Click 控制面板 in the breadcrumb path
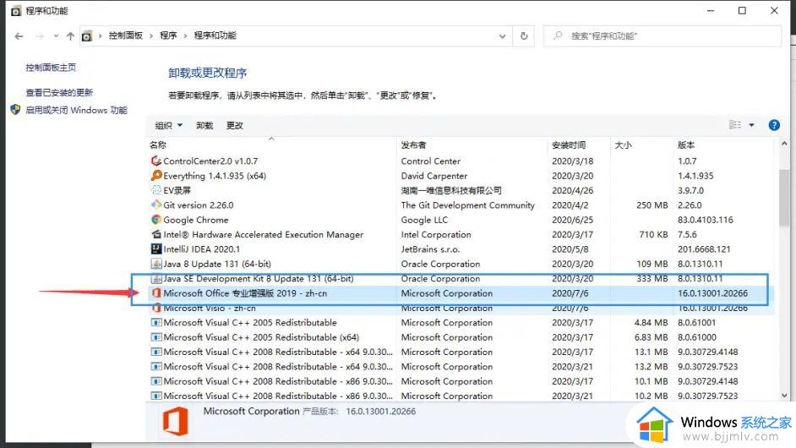Viewport: 796px width, 448px height. click(x=125, y=36)
